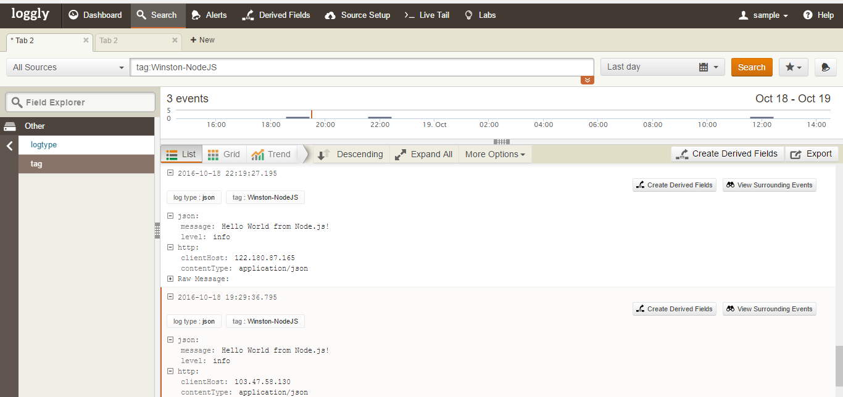This screenshot has height=397, width=843.
Task: Click the alerts bell icon beside star button
Action: 825,67
